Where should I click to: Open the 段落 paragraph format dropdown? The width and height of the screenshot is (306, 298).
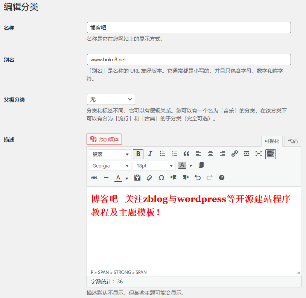click(110, 154)
